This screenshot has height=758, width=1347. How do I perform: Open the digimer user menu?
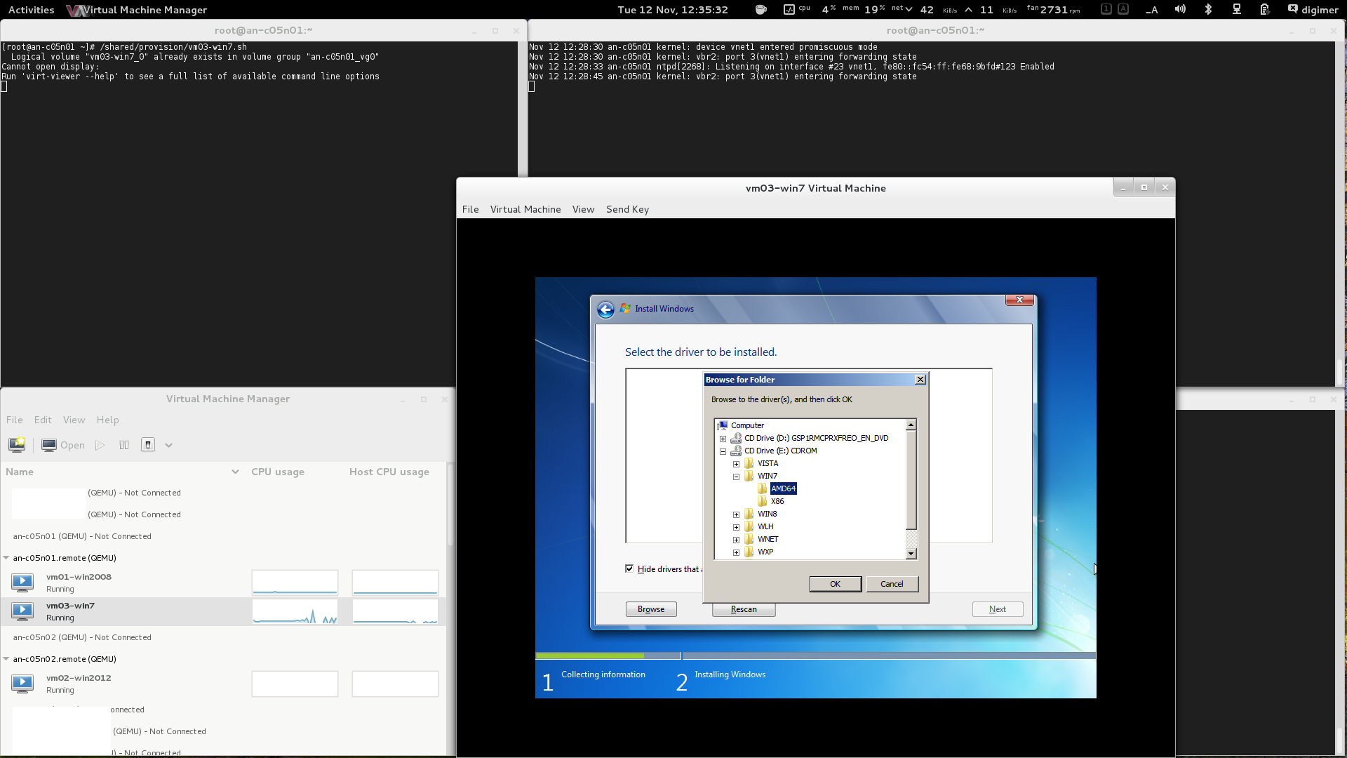[x=1313, y=10]
